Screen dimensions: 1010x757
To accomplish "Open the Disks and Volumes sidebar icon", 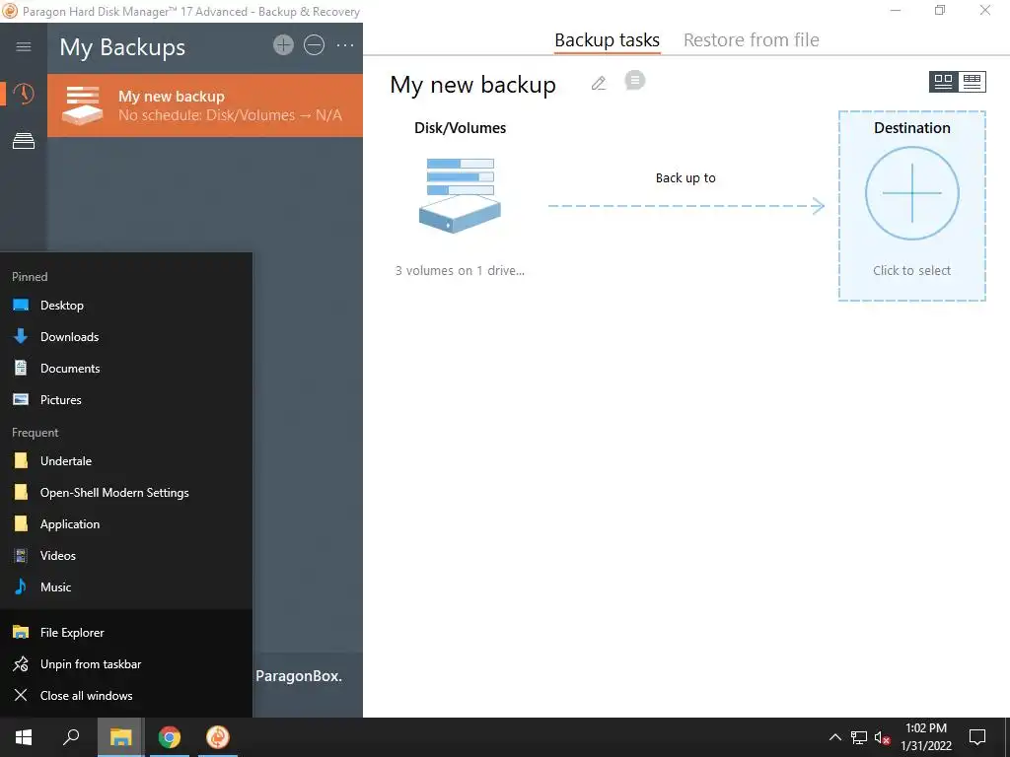I will click(24, 141).
